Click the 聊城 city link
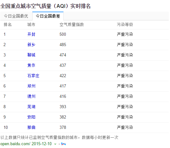This screenshot has width=170, height=148. 31,55
